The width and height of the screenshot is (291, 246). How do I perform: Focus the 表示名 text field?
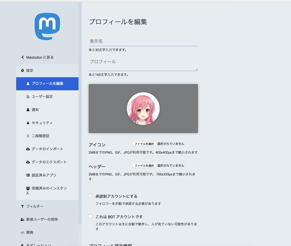tap(143, 41)
